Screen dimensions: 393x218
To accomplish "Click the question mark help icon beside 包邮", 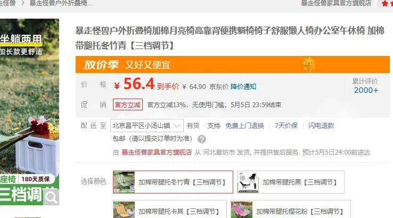I will [x=202, y=139].
